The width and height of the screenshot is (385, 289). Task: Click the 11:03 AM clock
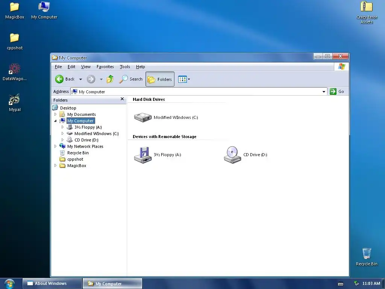371,283
